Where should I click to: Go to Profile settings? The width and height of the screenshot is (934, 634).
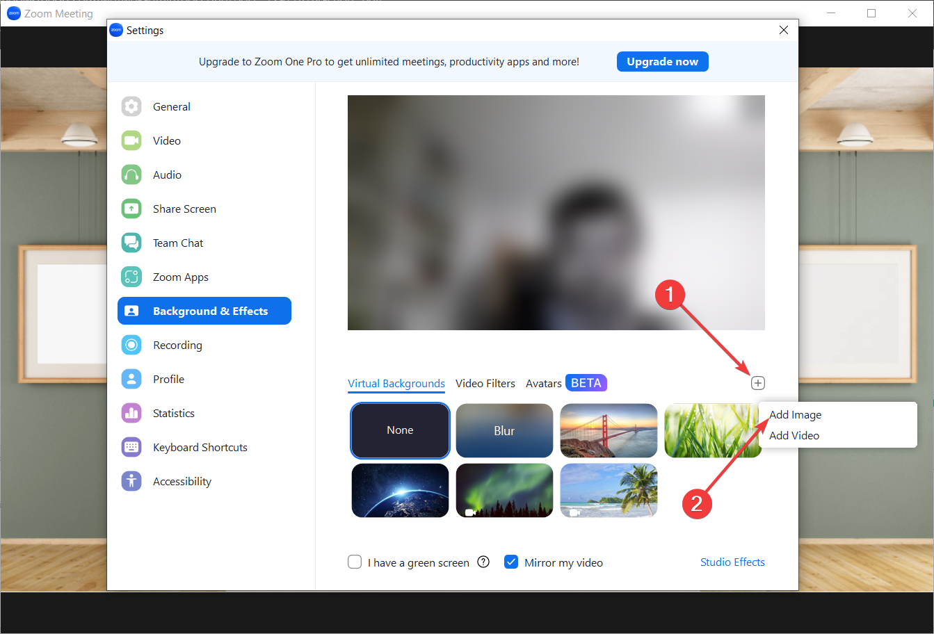204,379
